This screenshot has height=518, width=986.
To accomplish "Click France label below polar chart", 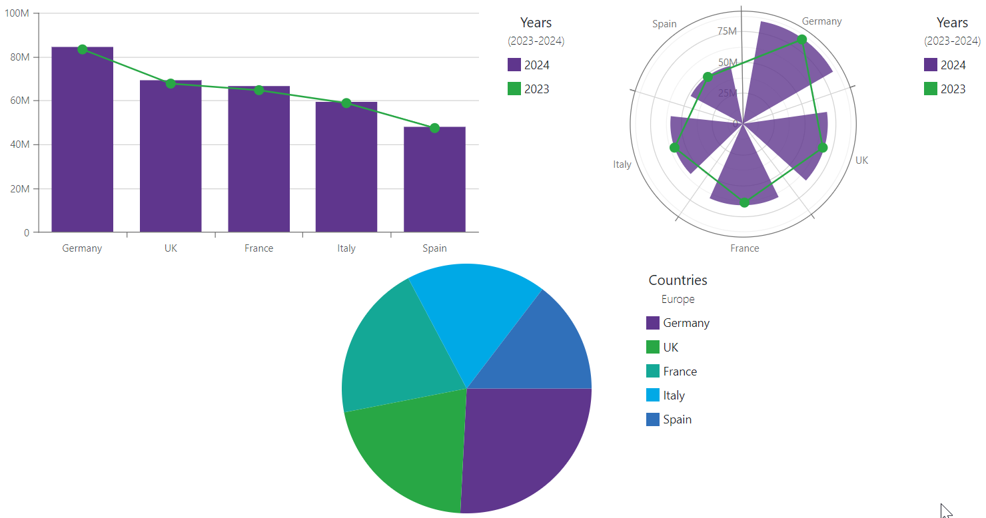I will [744, 248].
